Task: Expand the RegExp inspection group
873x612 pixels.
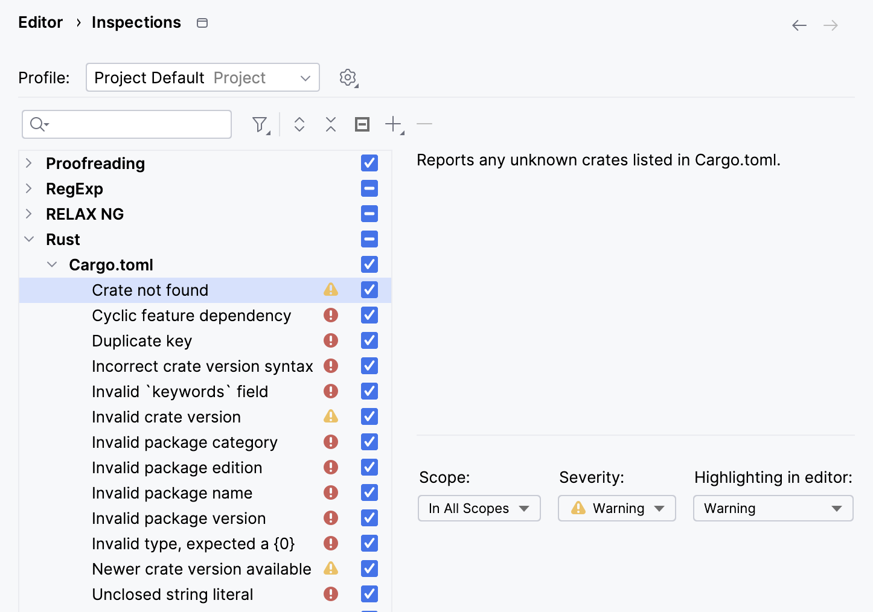Action: tap(29, 188)
